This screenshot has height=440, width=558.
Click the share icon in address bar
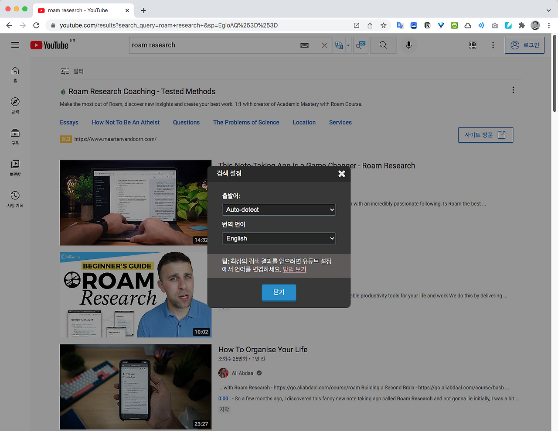(x=370, y=25)
